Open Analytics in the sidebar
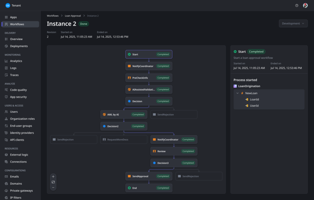Screen dimensions: 314x200 16,61
